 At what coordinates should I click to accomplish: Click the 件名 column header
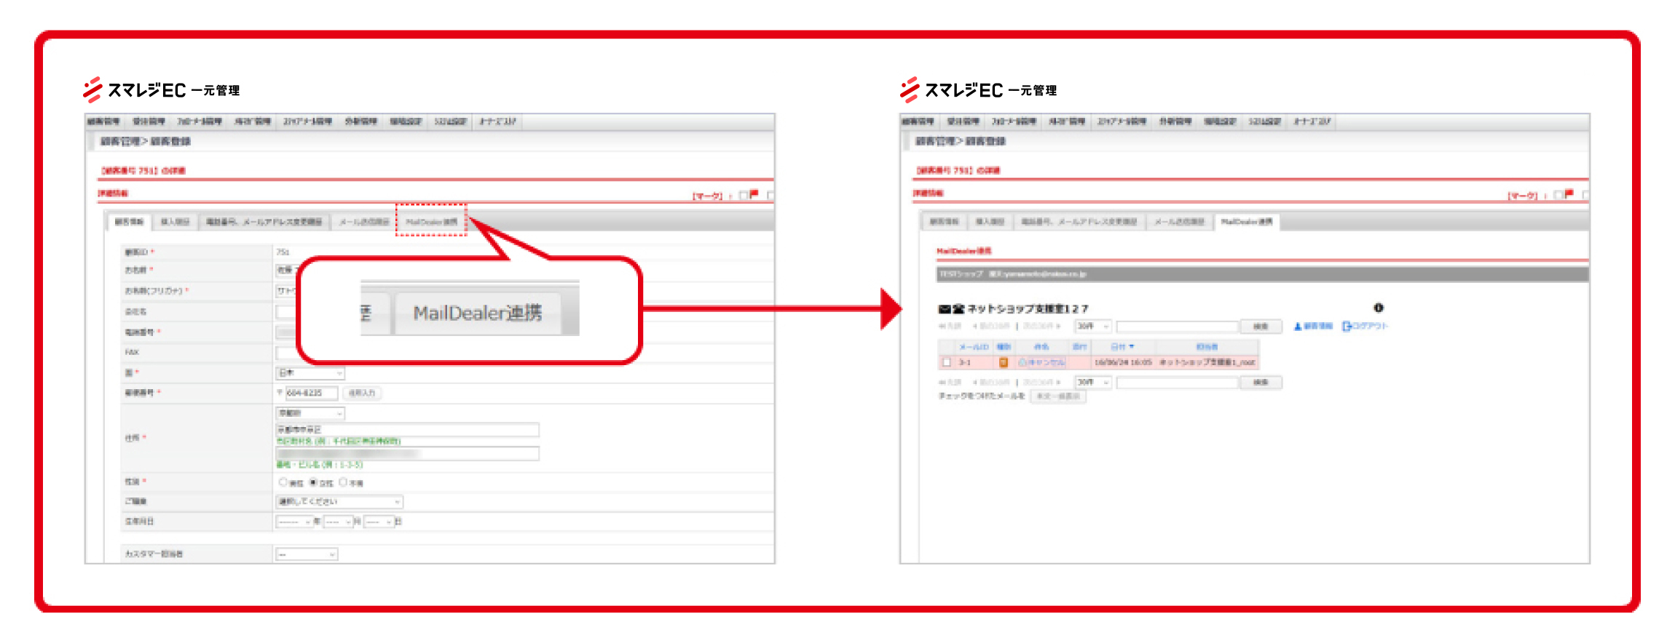pyautogui.click(x=1042, y=347)
